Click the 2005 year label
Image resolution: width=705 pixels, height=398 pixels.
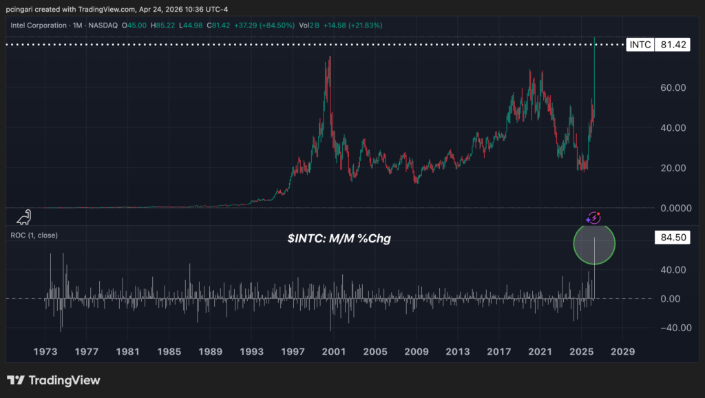click(x=375, y=352)
